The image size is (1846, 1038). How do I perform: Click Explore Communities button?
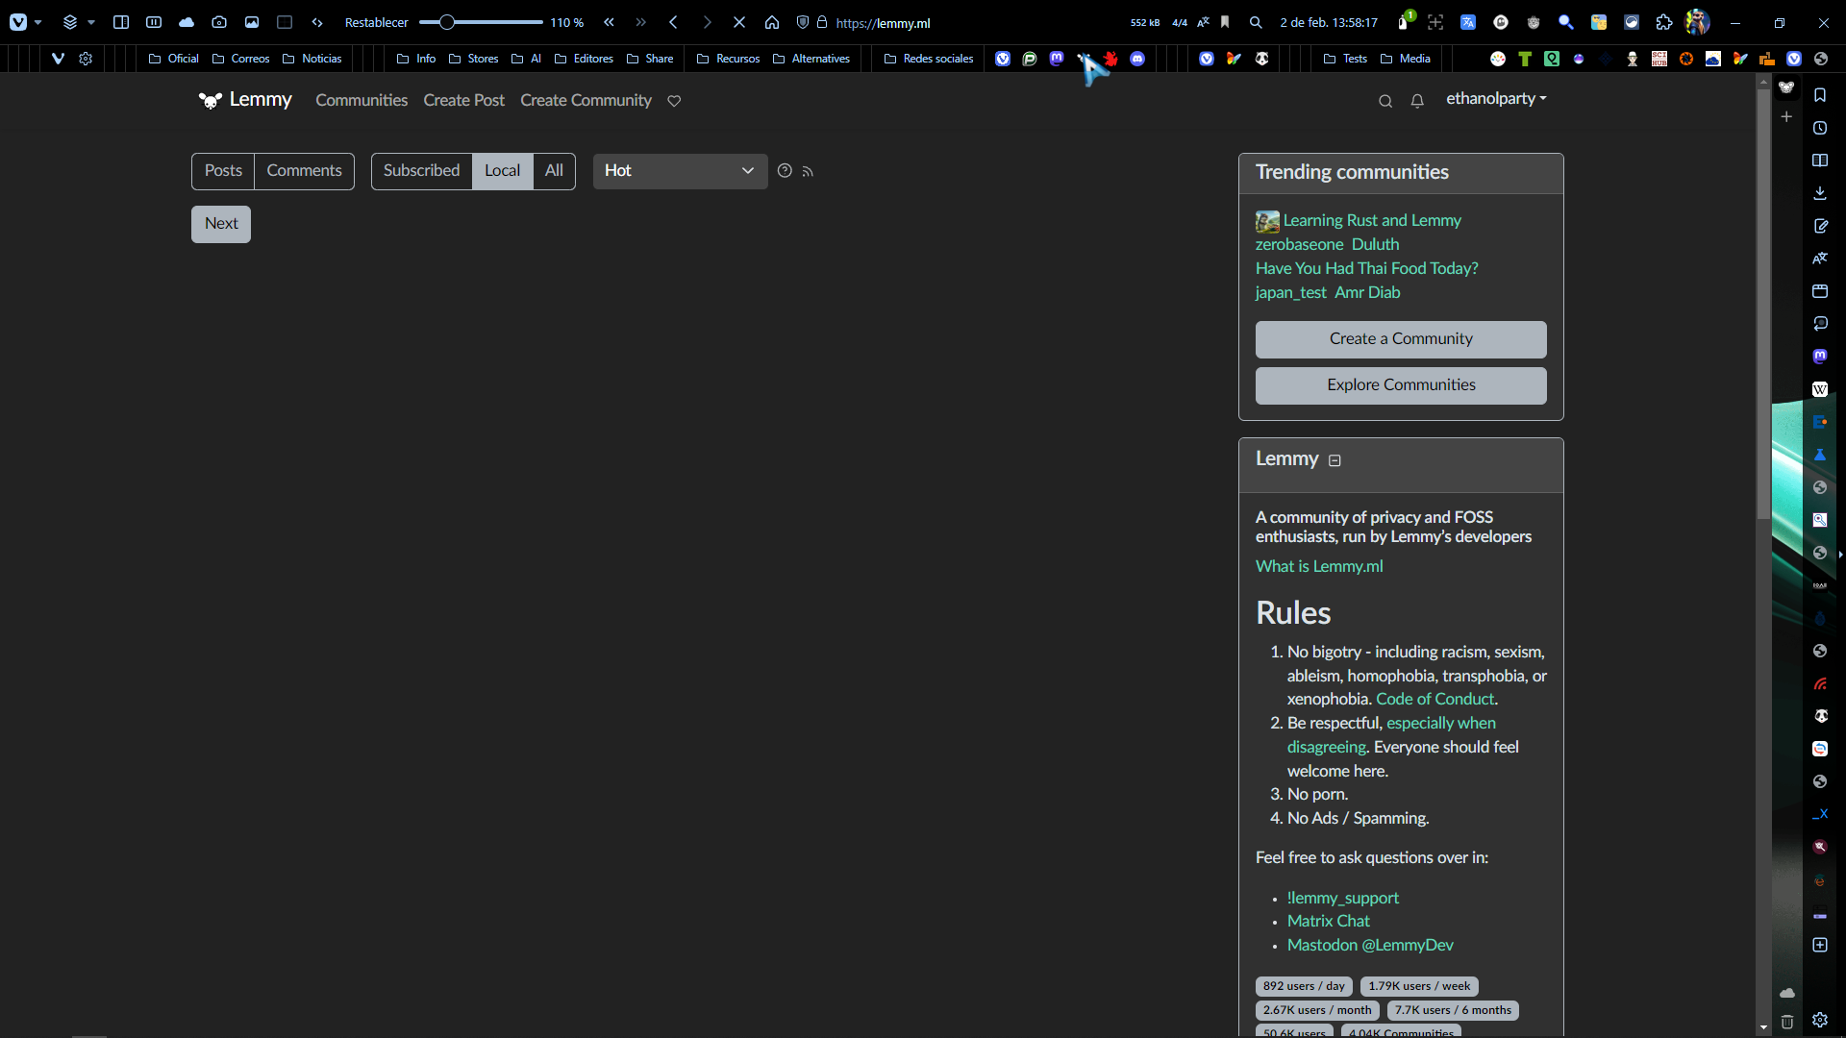1401,385
